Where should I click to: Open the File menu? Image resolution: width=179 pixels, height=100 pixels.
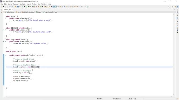2,4
